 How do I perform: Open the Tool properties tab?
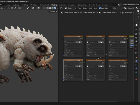click(136, 29)
